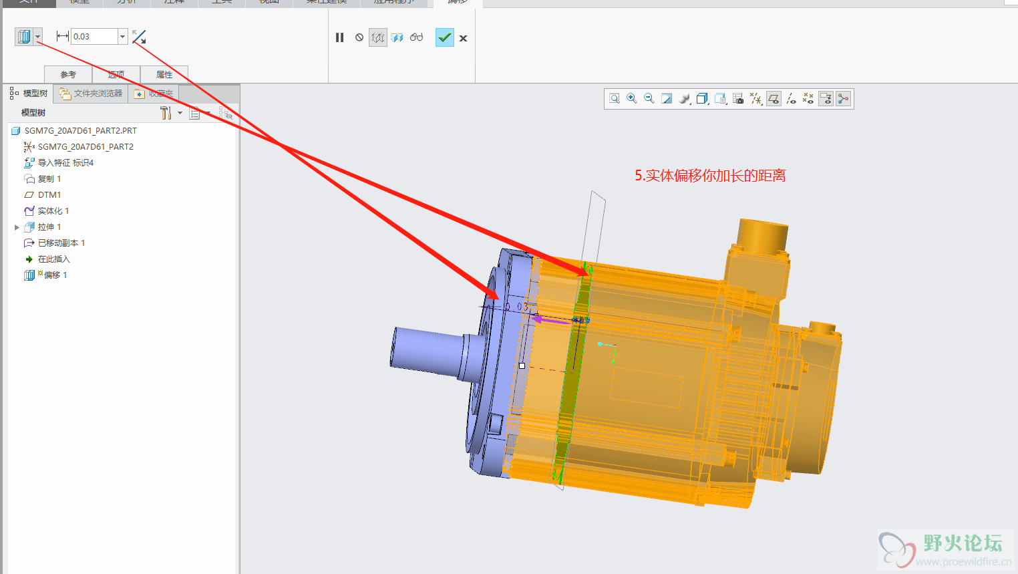1018x574 pixels.
Task: Switch to the 模型树 navigator tab
Action: pyautogui.click(x=29, y=94)
